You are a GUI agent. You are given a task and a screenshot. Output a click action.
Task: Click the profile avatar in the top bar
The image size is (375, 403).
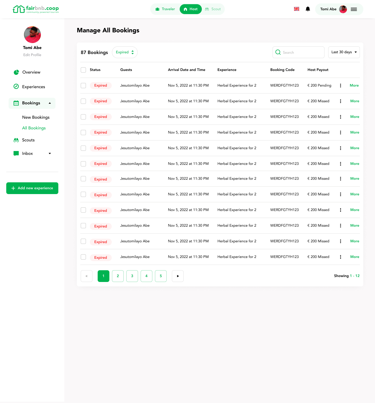coord(343,9)
